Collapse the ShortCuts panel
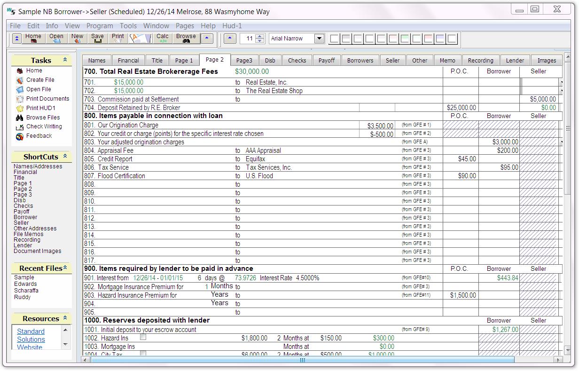The image size is (579, 371). (x=65, y=157)
